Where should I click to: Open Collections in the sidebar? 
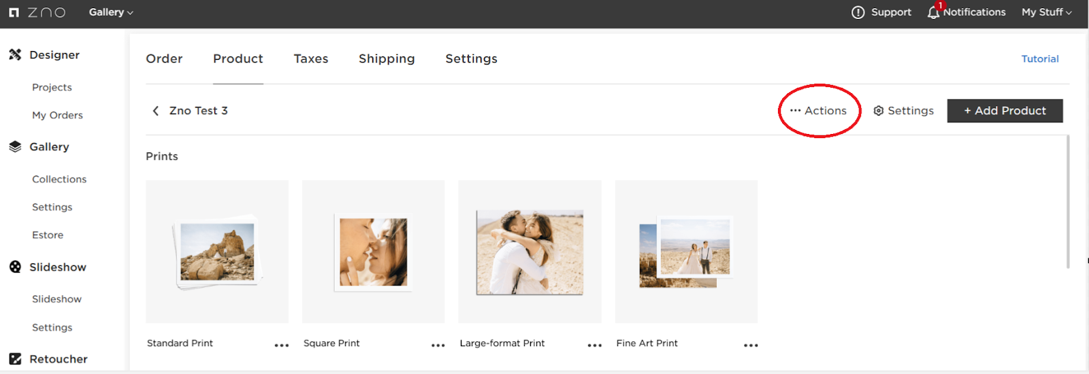[59, 180]
